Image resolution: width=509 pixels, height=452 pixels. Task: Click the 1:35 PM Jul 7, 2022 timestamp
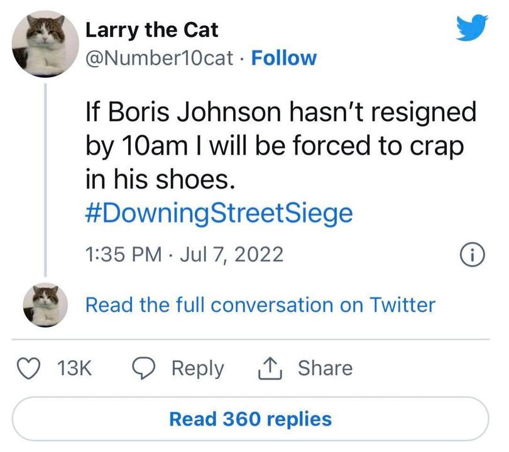pyautogui.click(x=183, y=254)
